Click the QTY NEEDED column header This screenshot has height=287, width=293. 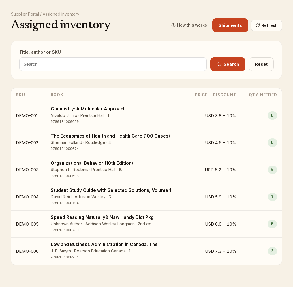pos(263,95)
